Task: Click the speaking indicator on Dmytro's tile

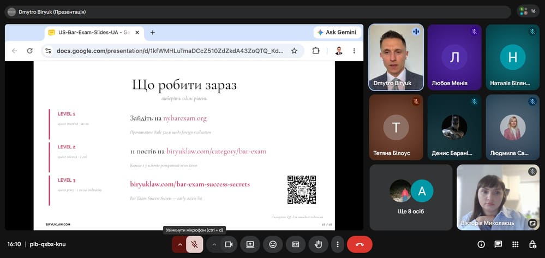Action: [416, 32]
